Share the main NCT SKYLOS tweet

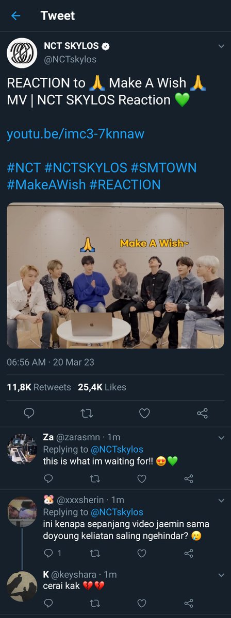[x=203, y=413]
